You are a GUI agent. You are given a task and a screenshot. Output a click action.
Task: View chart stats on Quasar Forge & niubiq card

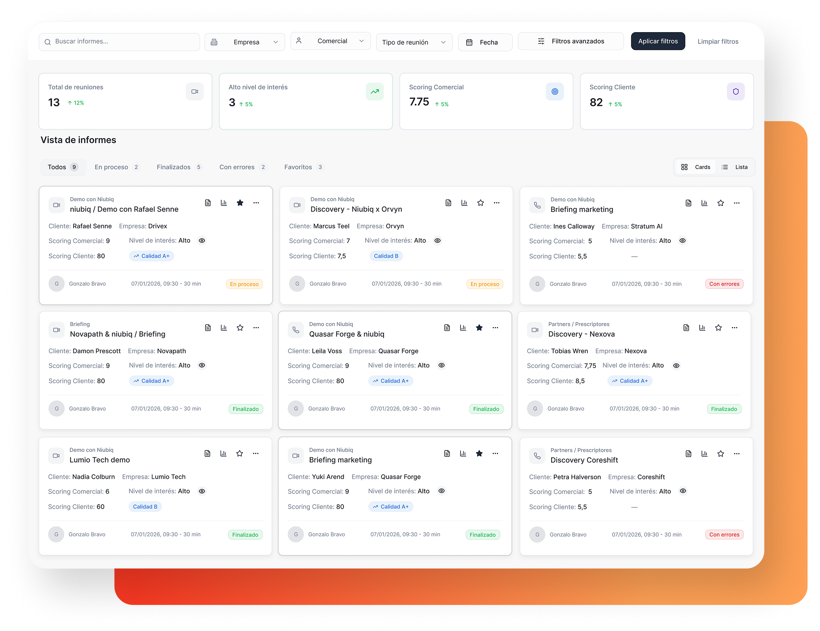coord(463,328)
